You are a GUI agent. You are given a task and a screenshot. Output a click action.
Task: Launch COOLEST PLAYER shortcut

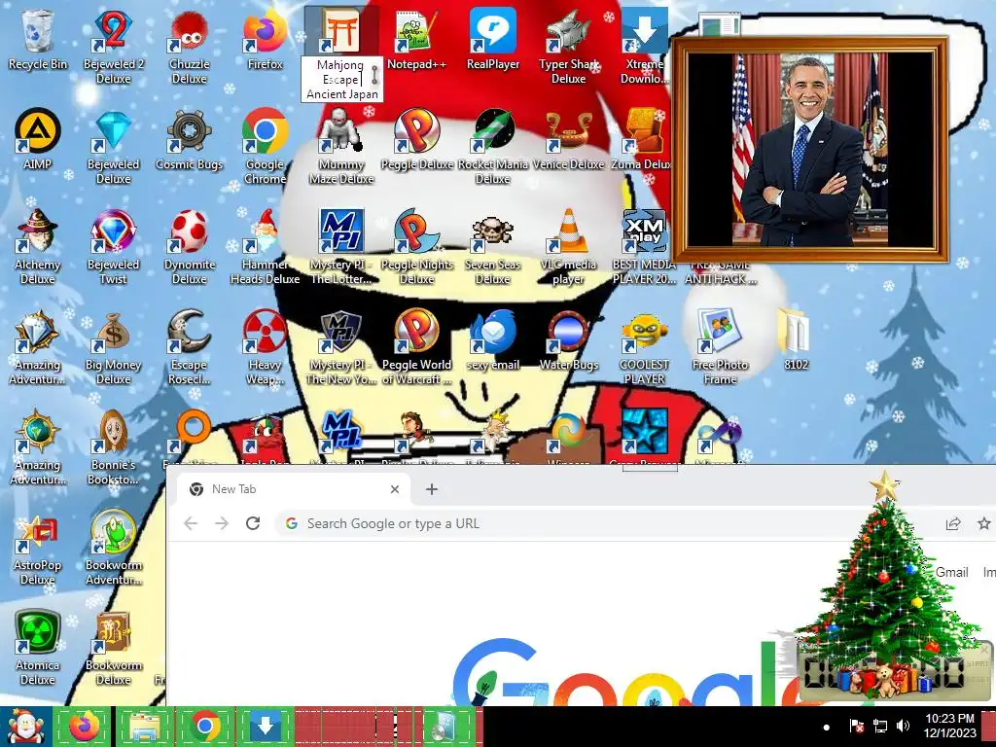click(644, 347)
